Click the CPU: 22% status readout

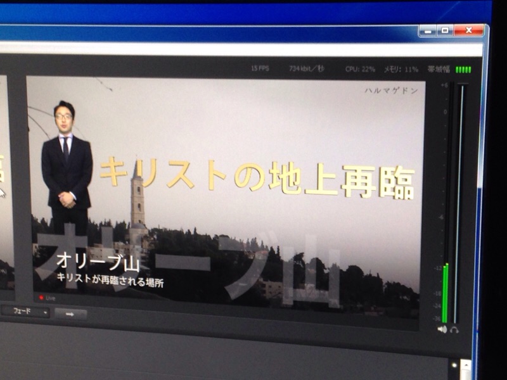coord(360,68)
